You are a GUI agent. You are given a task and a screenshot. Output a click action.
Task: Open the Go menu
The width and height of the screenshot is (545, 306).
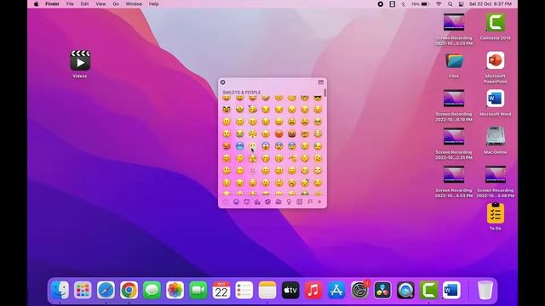[x=116, y=3]
